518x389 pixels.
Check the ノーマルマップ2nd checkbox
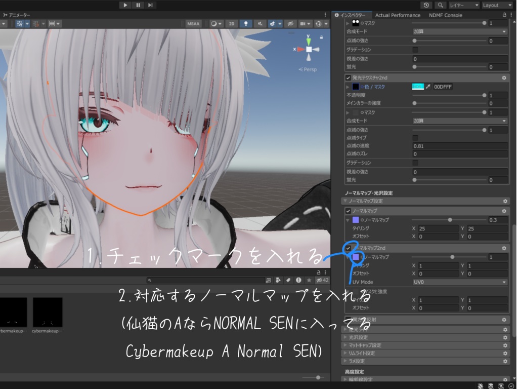tap(348, 248)
